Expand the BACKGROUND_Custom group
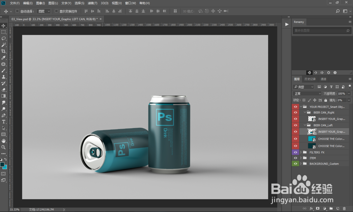This screenshot has width=353, height=212. (x=301, y=164)
